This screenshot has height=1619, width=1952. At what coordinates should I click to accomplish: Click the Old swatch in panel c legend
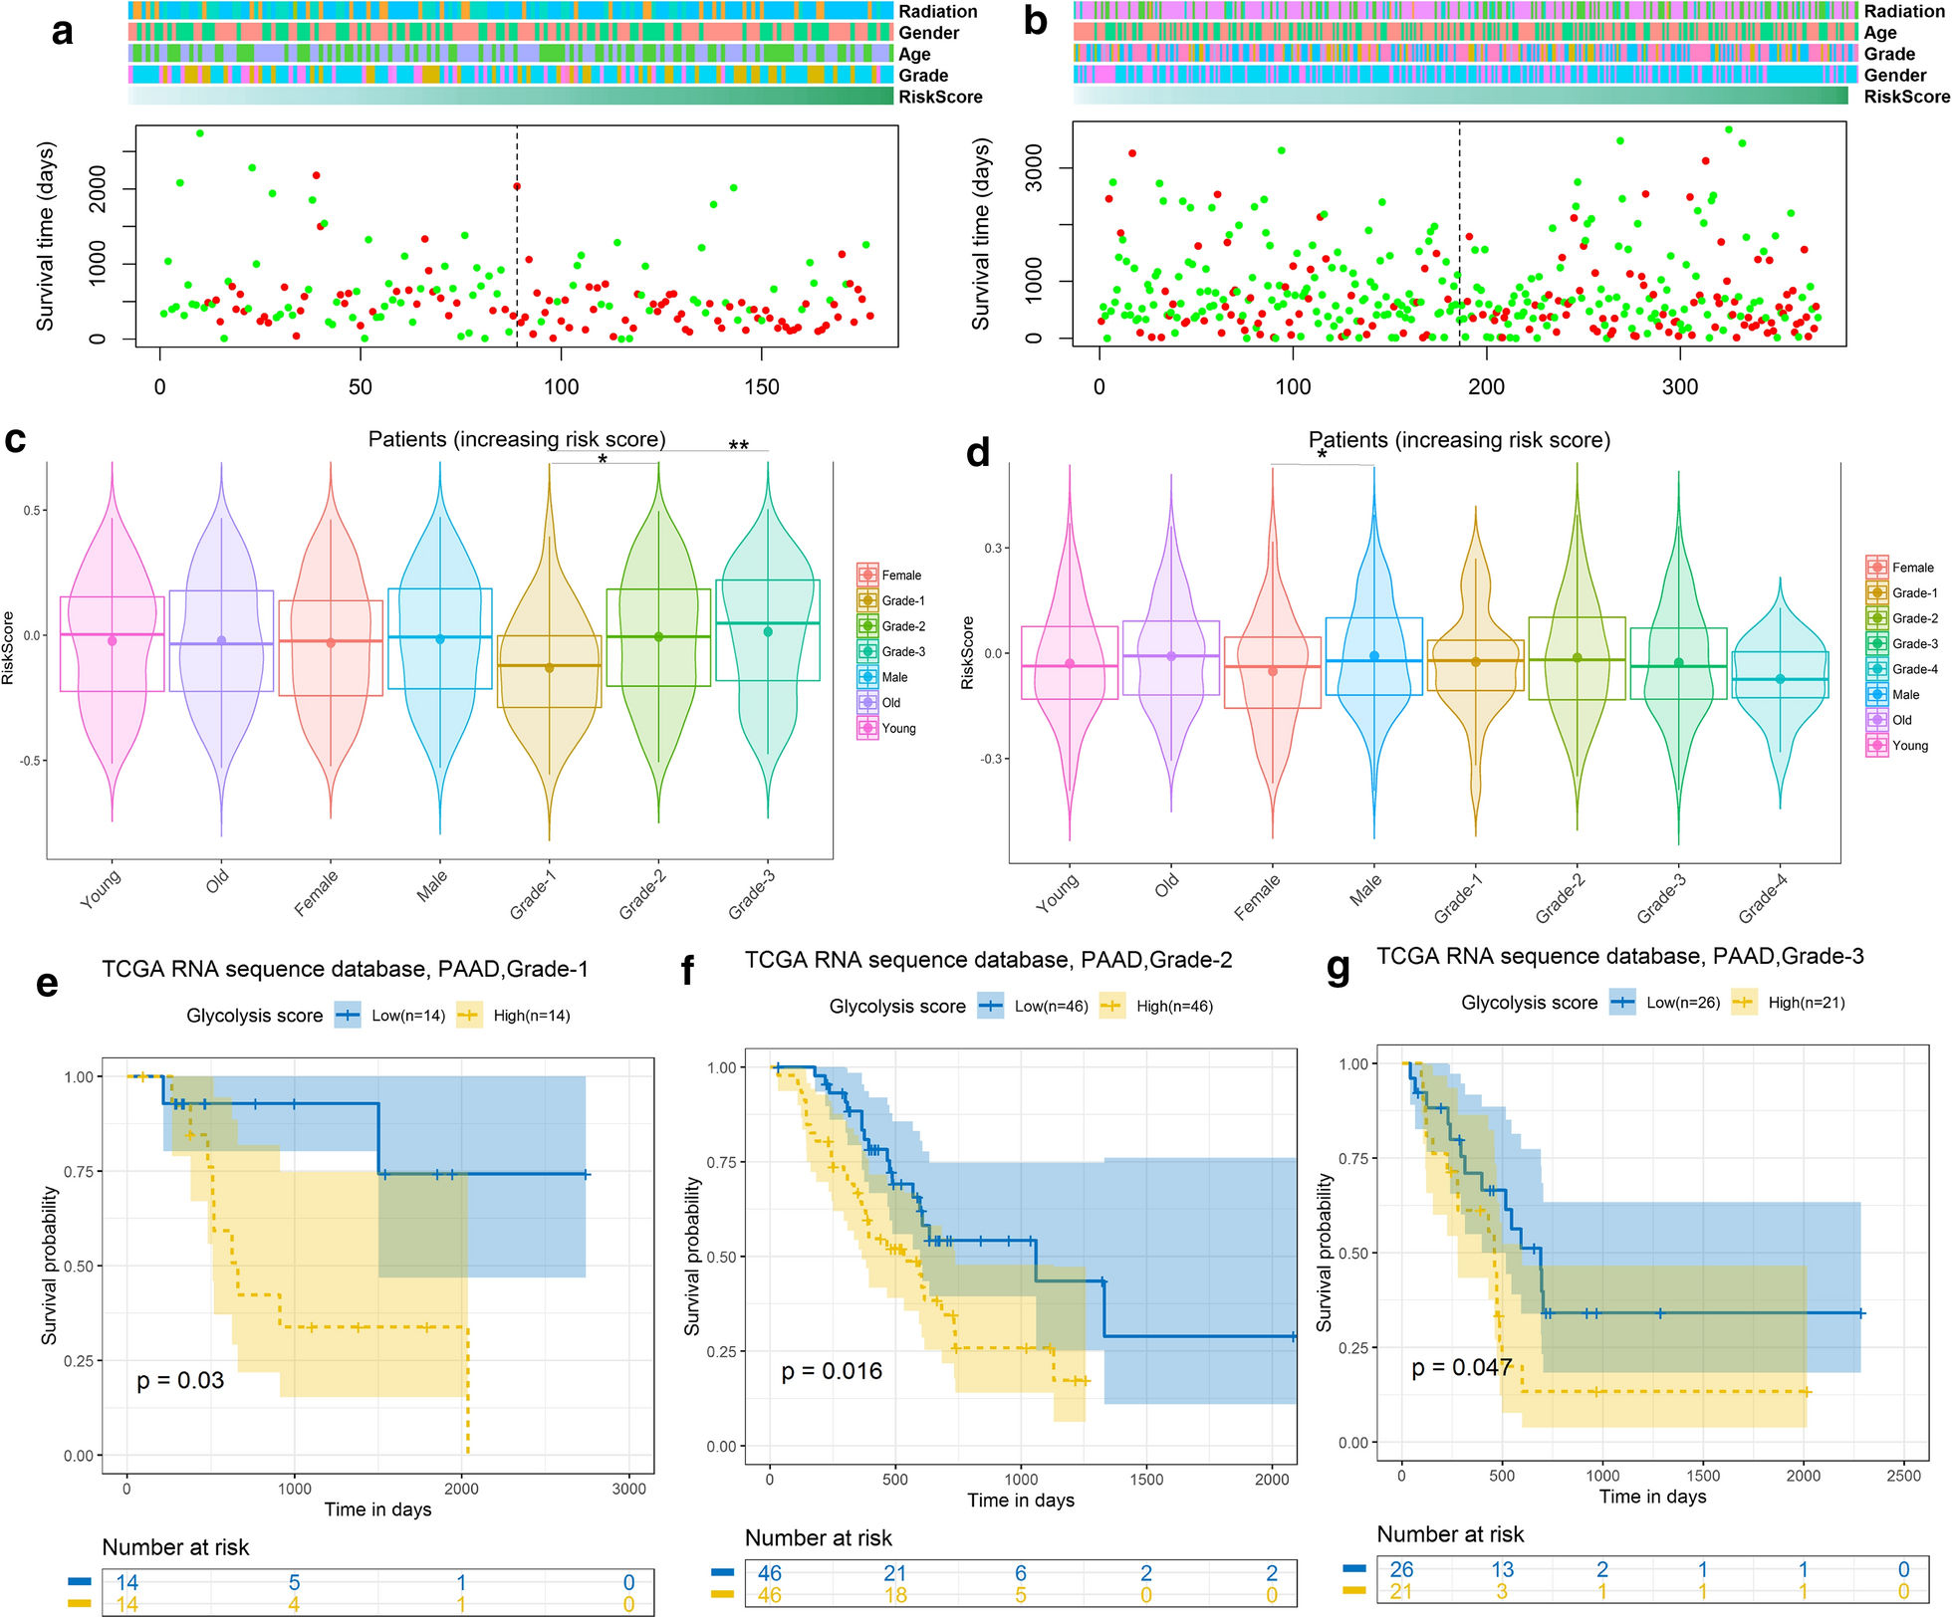click(867, 702)
